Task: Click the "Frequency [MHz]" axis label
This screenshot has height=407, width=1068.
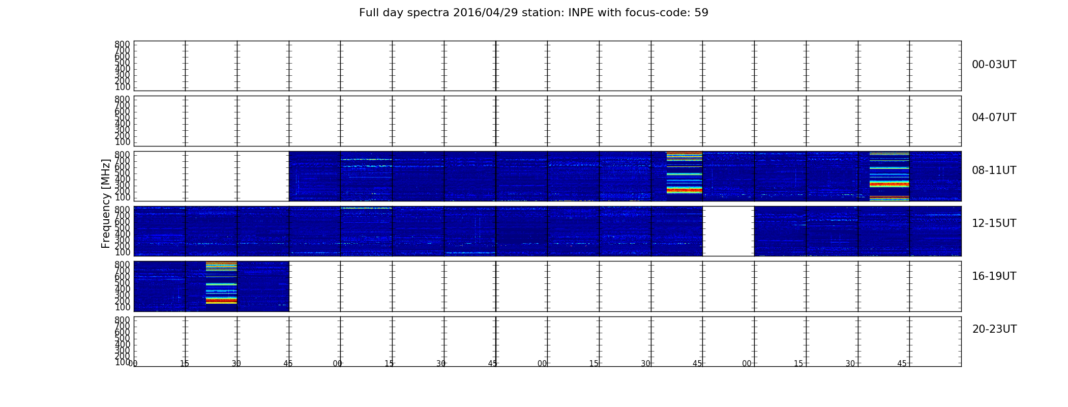Action: pyautogui.click(x=106, y=203)
